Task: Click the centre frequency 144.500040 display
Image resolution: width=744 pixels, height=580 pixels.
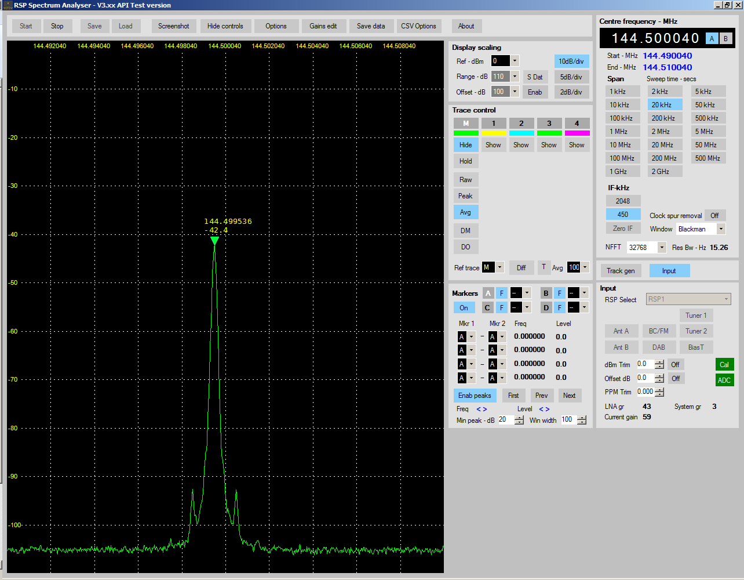Action: point(655,38)
